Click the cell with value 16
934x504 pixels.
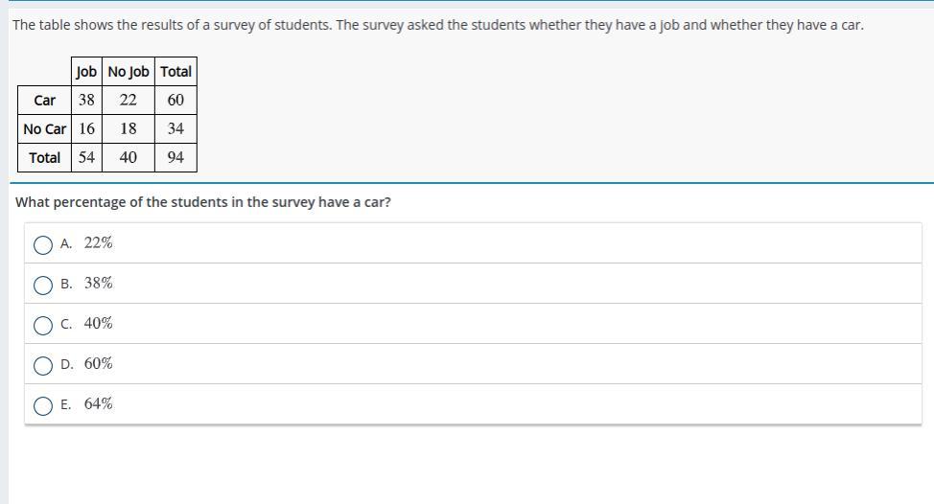(86, 128)
